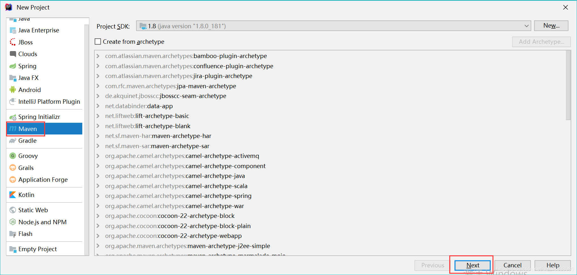Click the IntelliJ IDEA logo in the title bar

point(9,7)
